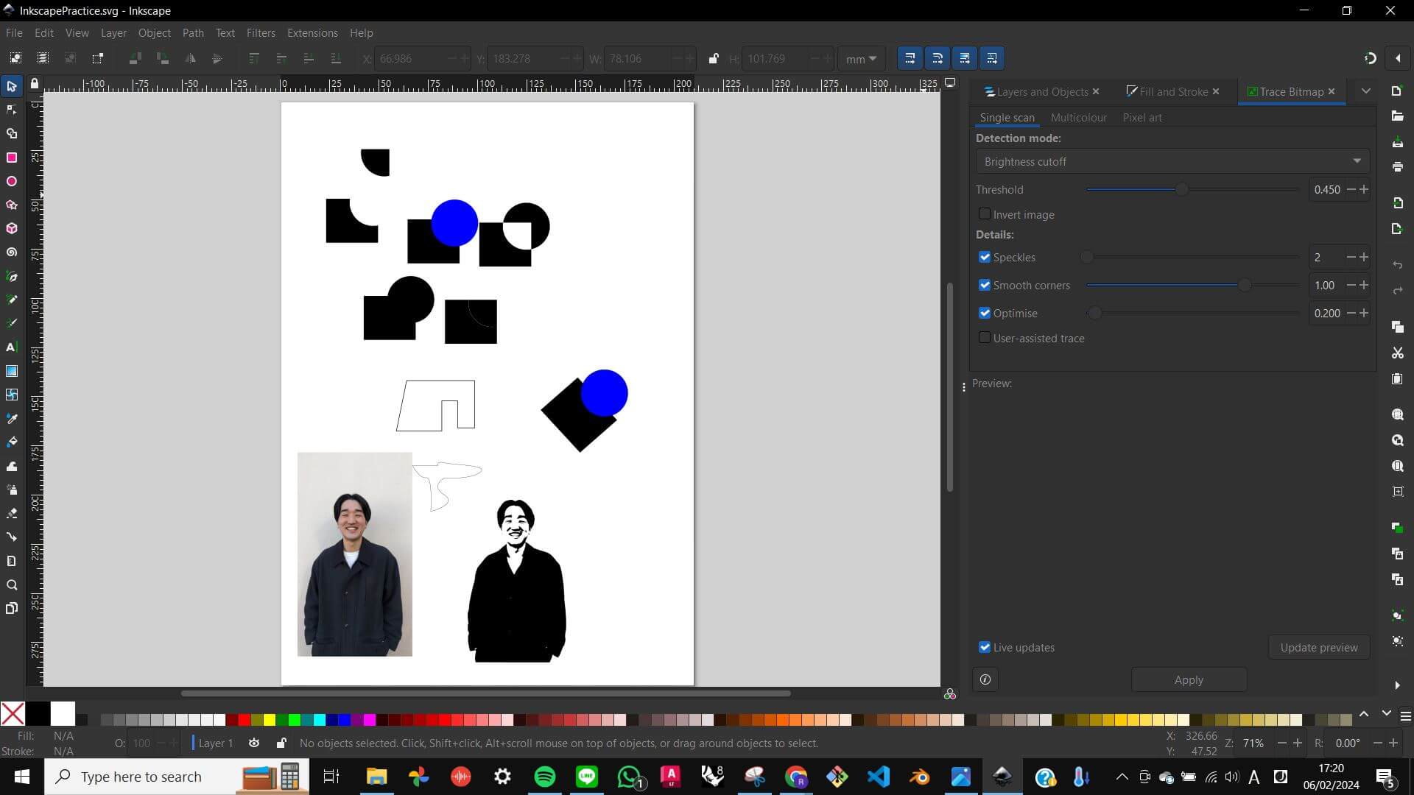Open the palette menu hamburger icon
The width and height of the screenshot is (1414, 795).
[x=1405, y=715]
